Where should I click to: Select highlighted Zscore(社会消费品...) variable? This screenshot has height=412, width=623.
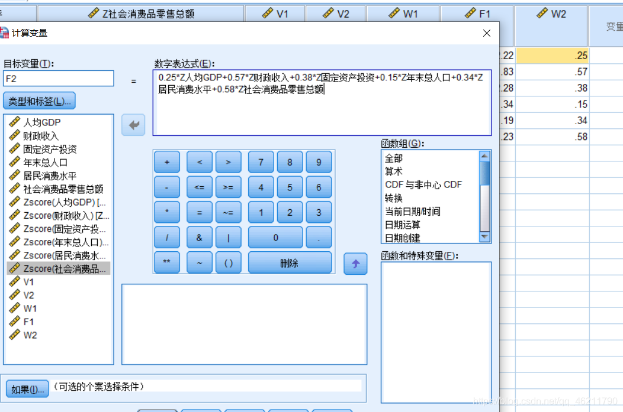tap(59, 269)
